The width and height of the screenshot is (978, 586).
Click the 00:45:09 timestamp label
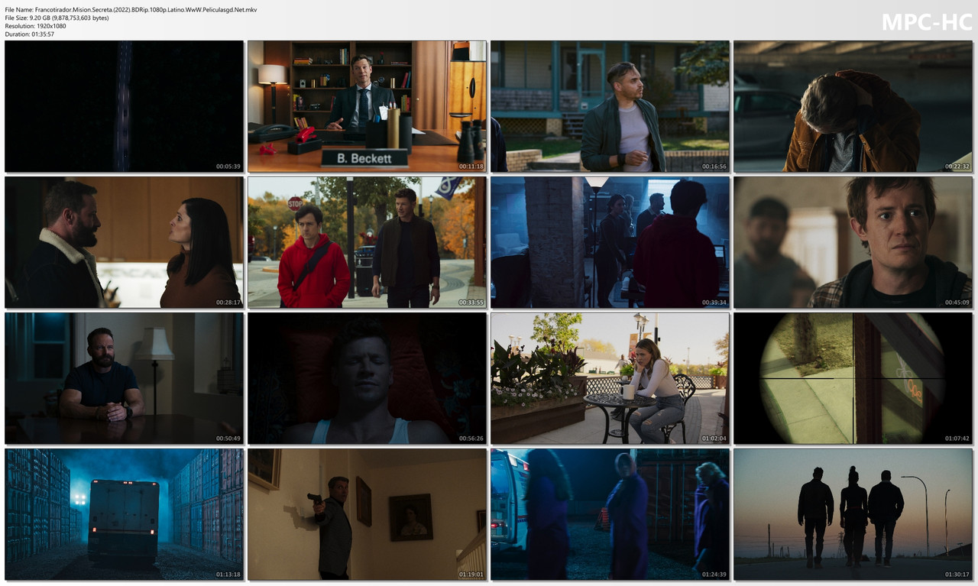[x=957, y=303]
